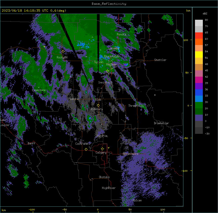This screenshot has height=213, width=218.
Task: Click the Airdrie city label
Action: pyautogui.click(x=102, y=136)
